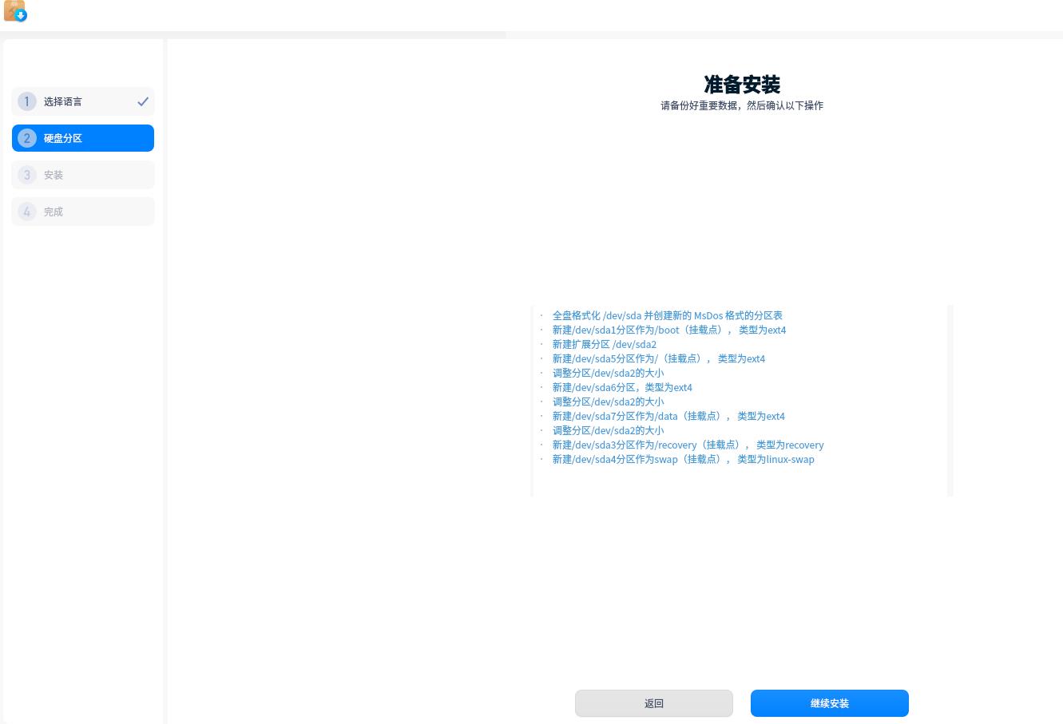This screenshot has width=1063, height=724.
Task: Click the 新建扩展分区 /dev/sda2 entry
Action: pyautogui.click(x=604, y=344)
